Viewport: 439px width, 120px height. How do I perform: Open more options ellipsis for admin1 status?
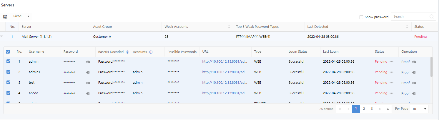pos(391,72)
